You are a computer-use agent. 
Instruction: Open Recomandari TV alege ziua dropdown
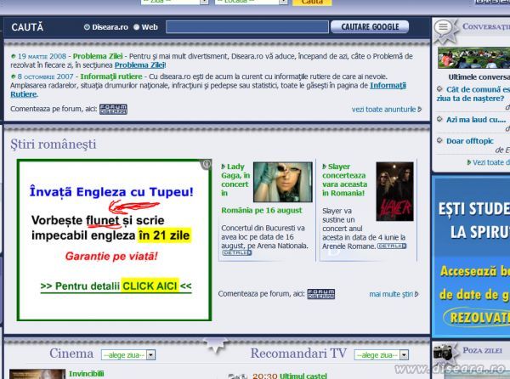click(x=381, y=355)
